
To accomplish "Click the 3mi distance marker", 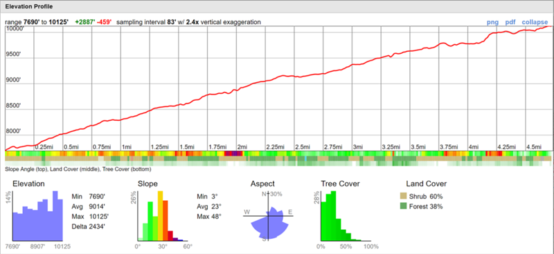I will (358, 146).
